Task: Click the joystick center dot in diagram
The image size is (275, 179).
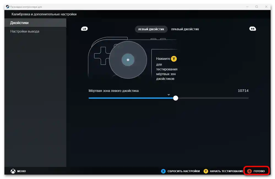Action: click(x=128, y=60)
